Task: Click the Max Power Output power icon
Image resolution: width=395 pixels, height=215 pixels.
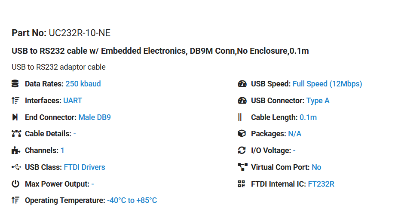Action: point(15,184)
